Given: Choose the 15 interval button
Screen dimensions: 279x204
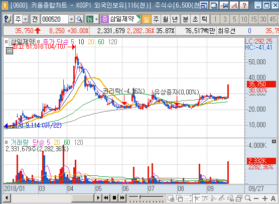Looking at the screenshot, I should tap(253, 19).
